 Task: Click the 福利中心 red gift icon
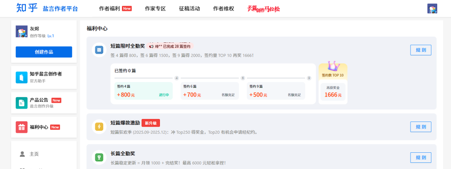tap(22, 127)
